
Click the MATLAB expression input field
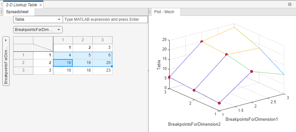click(x=105, y=19)
